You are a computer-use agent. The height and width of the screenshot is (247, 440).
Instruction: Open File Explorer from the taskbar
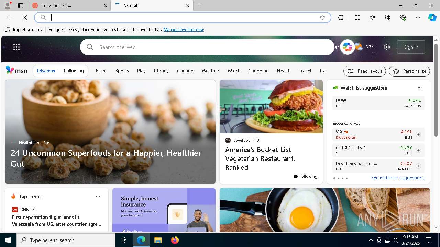158,240
